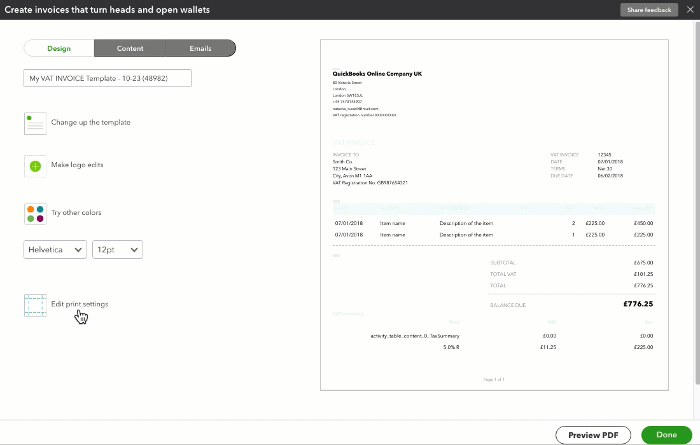Click the Page 1 of 1 footer text
This screenshot has height=445, width=700.
(494, 380)
